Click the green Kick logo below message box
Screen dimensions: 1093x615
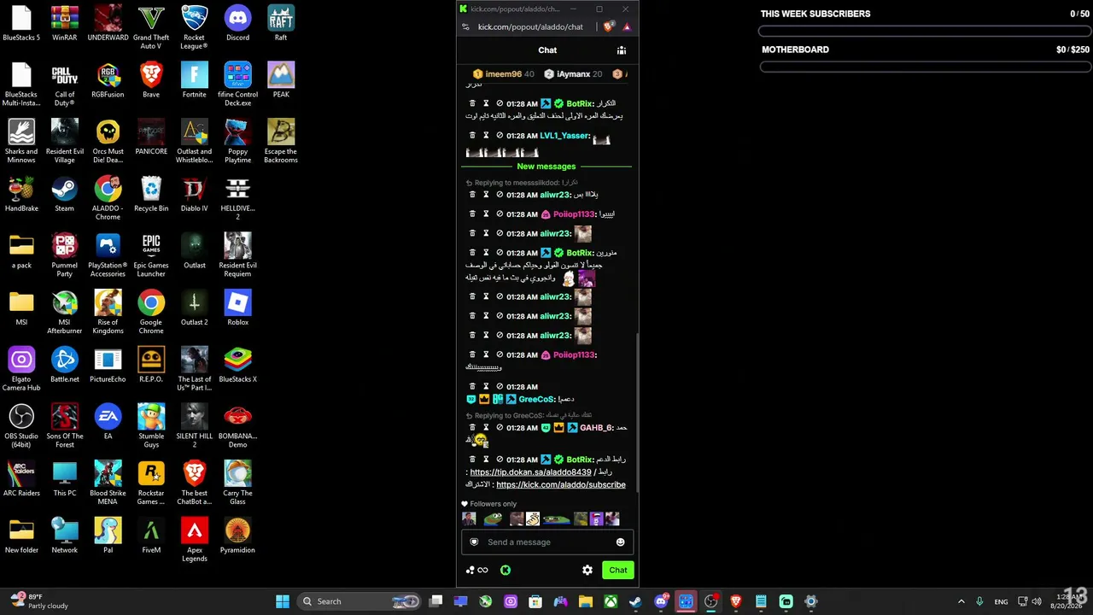[x=506, y=570]
